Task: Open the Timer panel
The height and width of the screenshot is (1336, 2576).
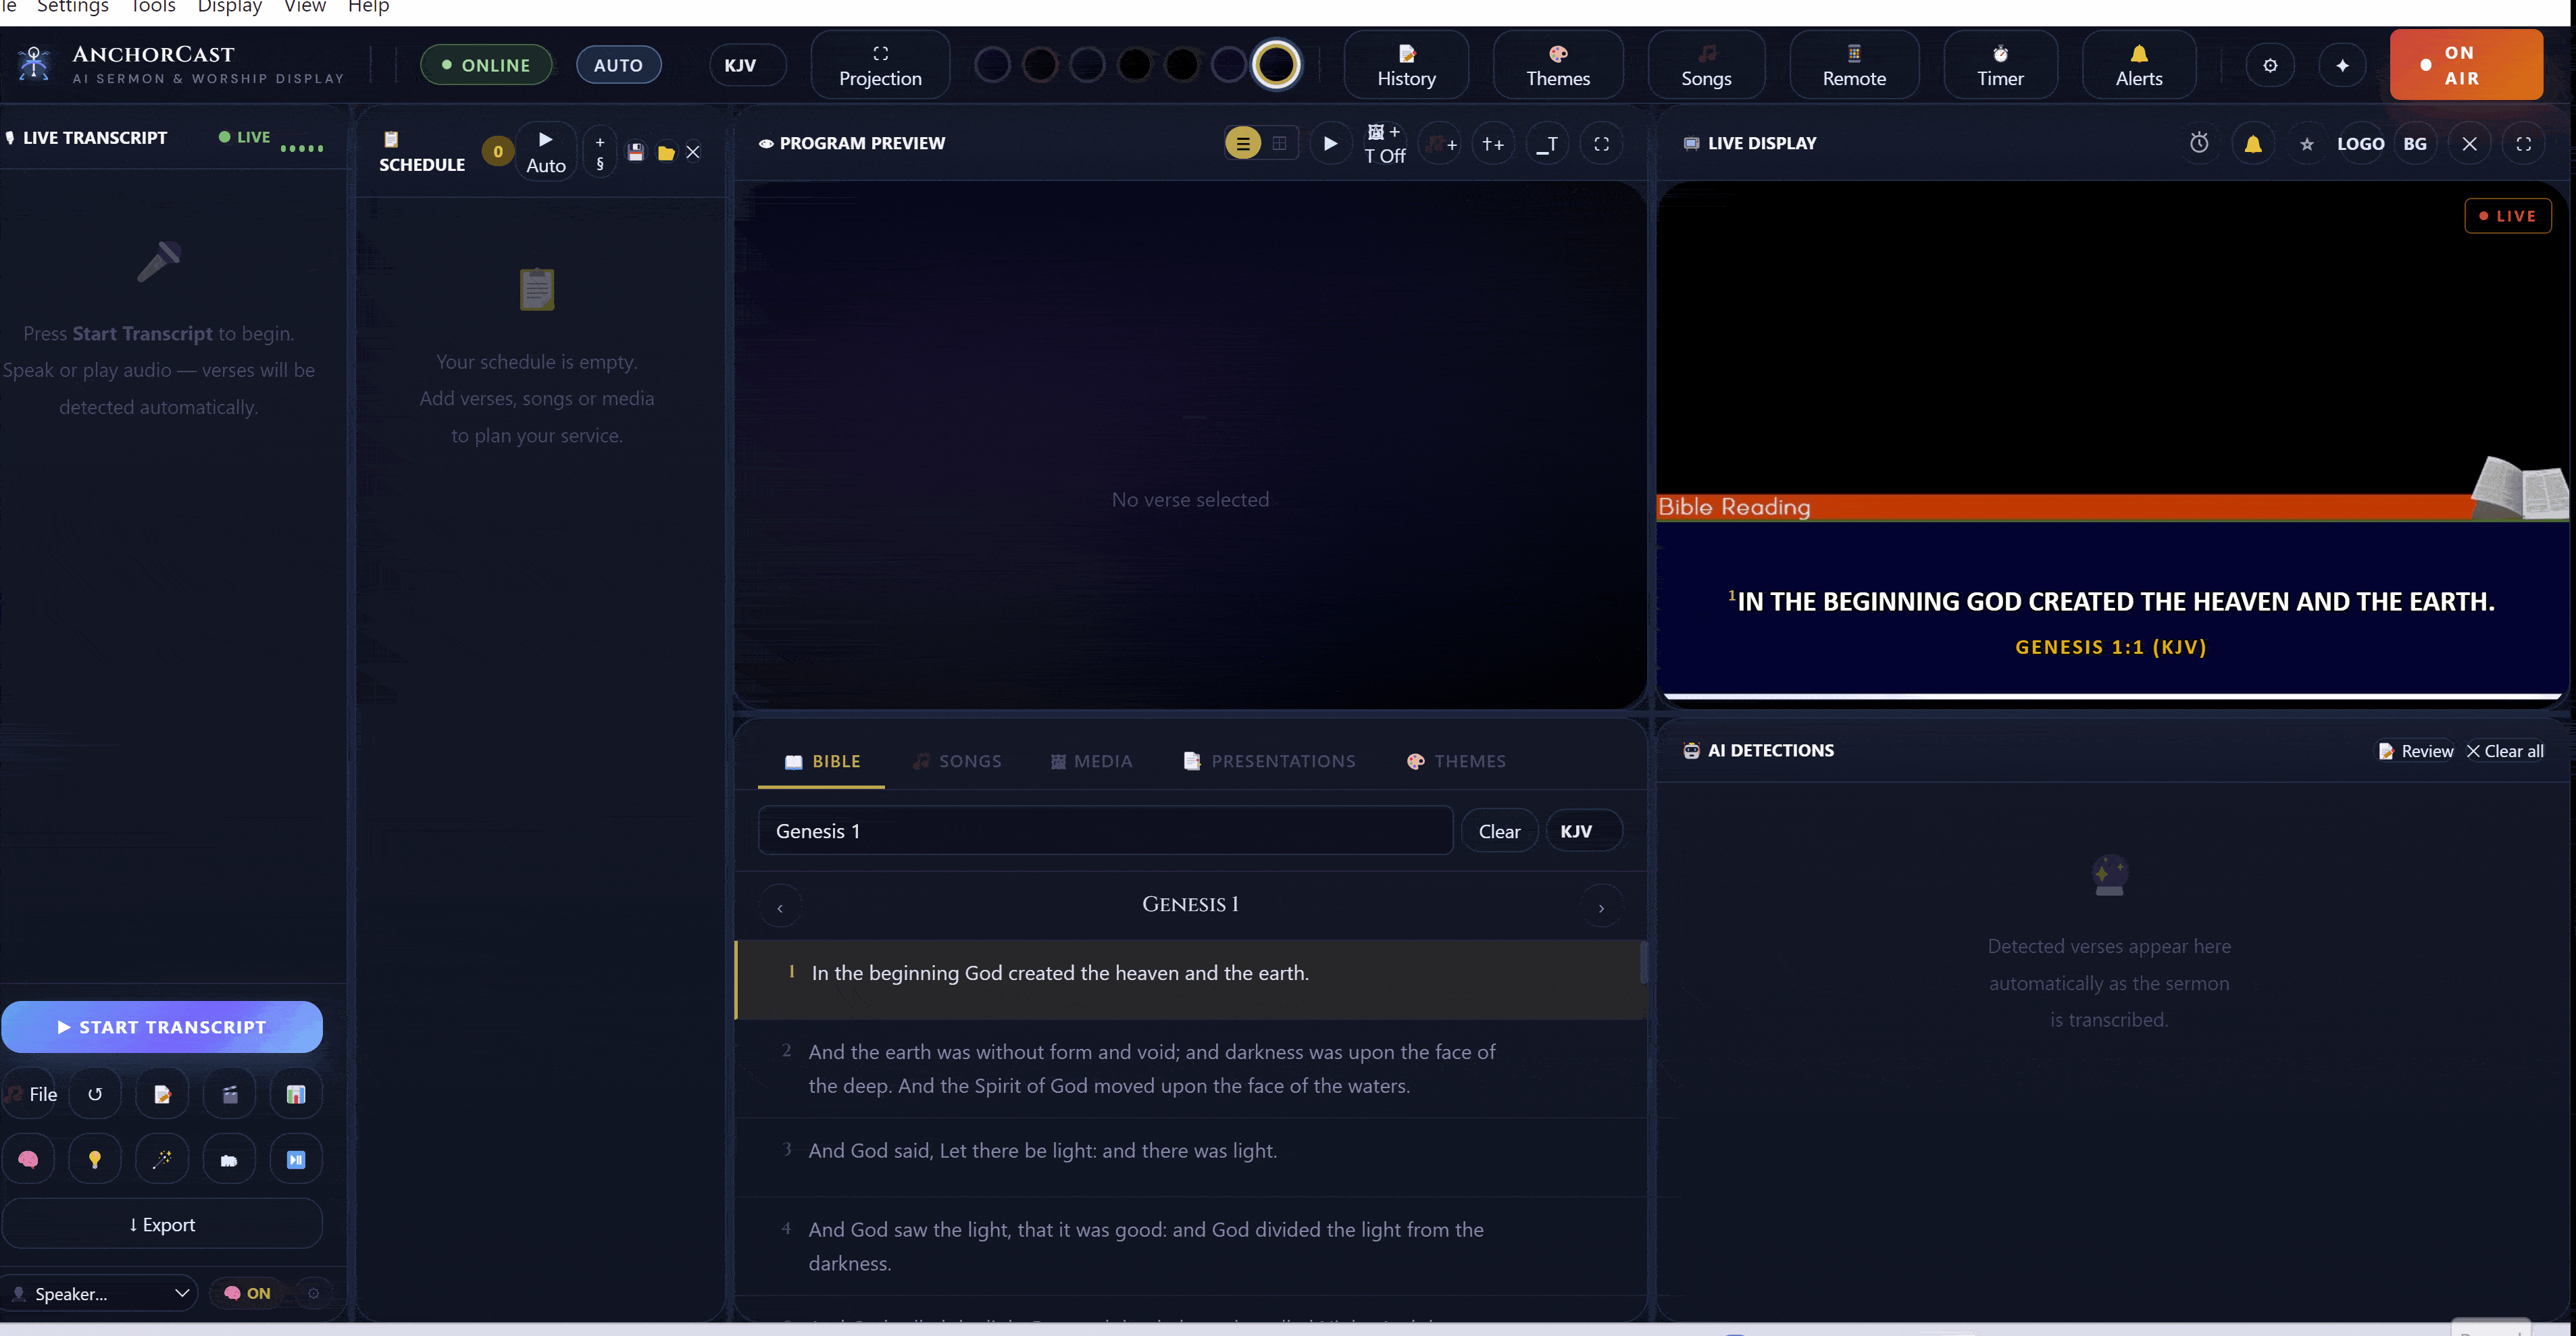Action: click(1999, 64)
